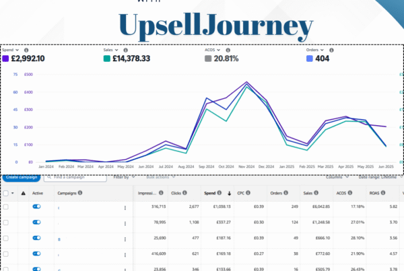Click the info icon beside Sales metric
The image size is (404, 271).
pyautogui.click(x=125, y=50)
